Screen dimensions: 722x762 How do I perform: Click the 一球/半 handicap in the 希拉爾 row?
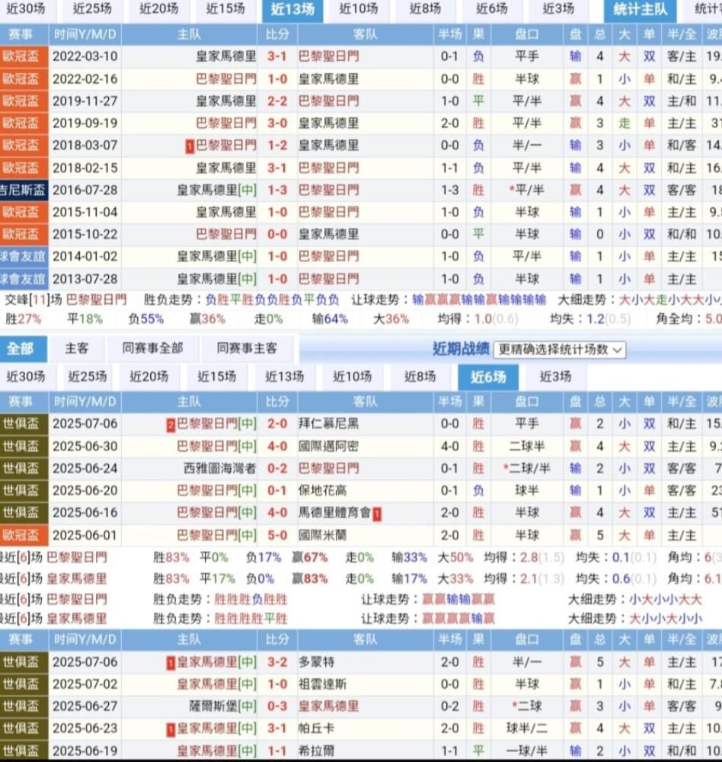pos(527,751)
